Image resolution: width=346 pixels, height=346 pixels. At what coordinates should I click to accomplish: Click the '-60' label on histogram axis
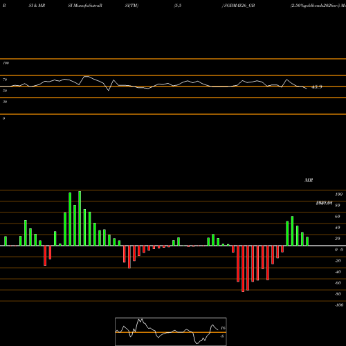pyautogui.click(x=338, y=283)
